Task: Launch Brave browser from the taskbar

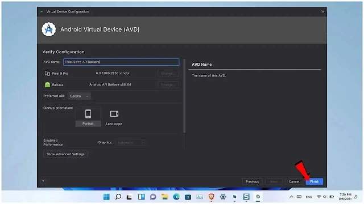Action: tap(211, 197)
